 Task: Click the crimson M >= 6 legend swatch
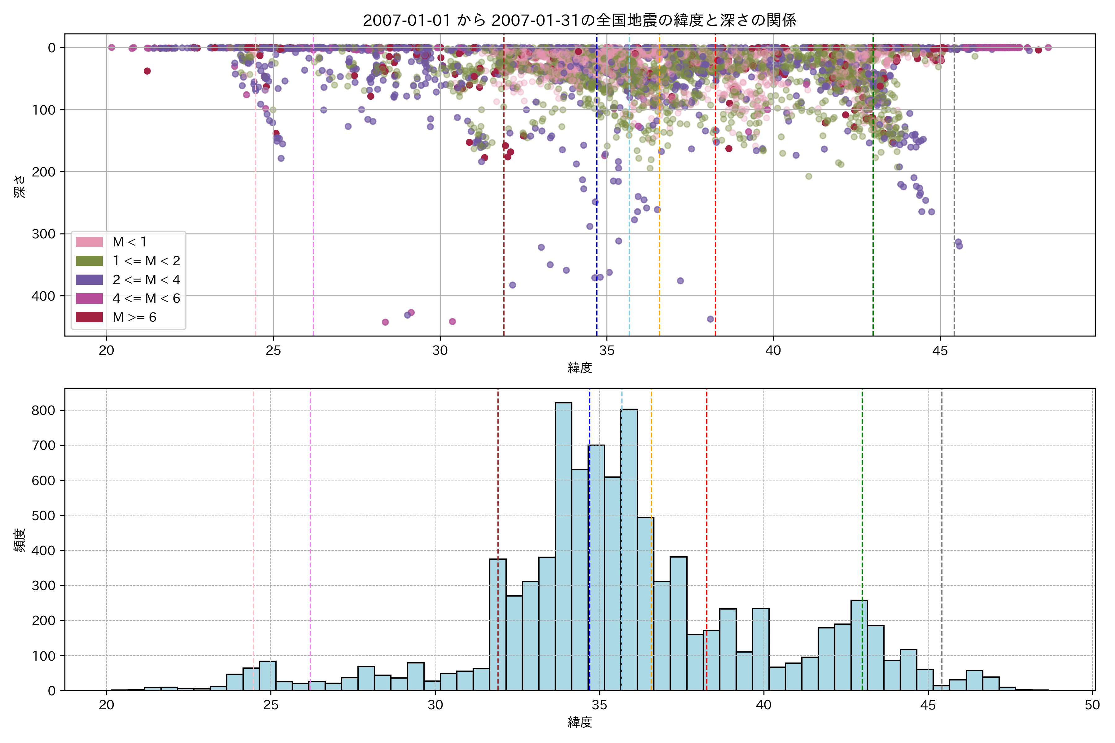[89, 317]
